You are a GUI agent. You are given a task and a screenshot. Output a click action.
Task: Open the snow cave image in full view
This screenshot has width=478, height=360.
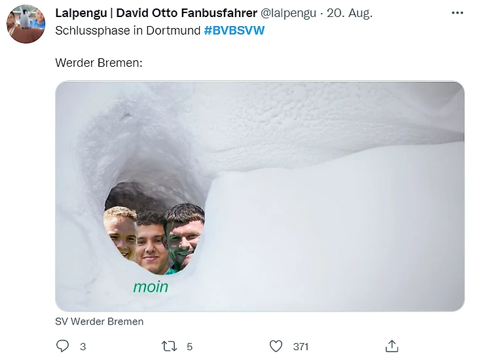pyautogui.click(x=260, y=196)
